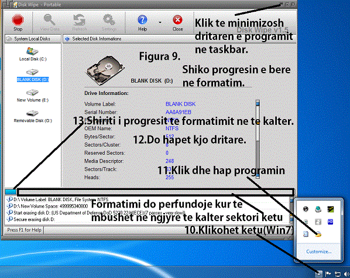
Task: Click the Reserved Sectors value 0
Action: click(167, 153)
